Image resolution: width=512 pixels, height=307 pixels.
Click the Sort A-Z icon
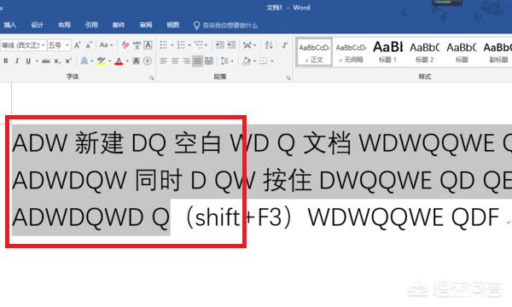(x=269, y=45)
